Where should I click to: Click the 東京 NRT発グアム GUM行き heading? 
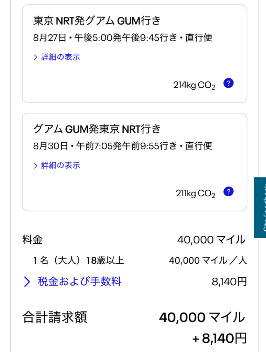tap(97, 21)
